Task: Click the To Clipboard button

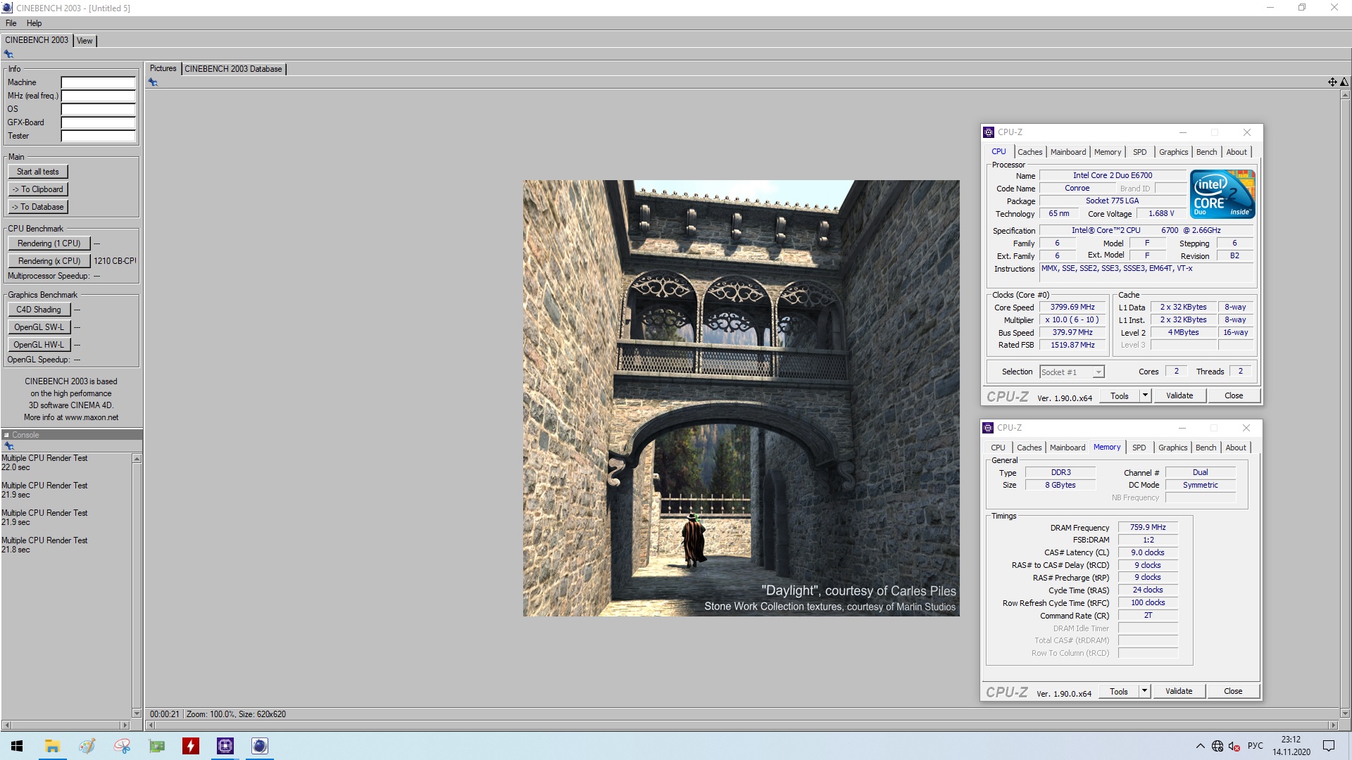Action: click(x=38, y=189)
